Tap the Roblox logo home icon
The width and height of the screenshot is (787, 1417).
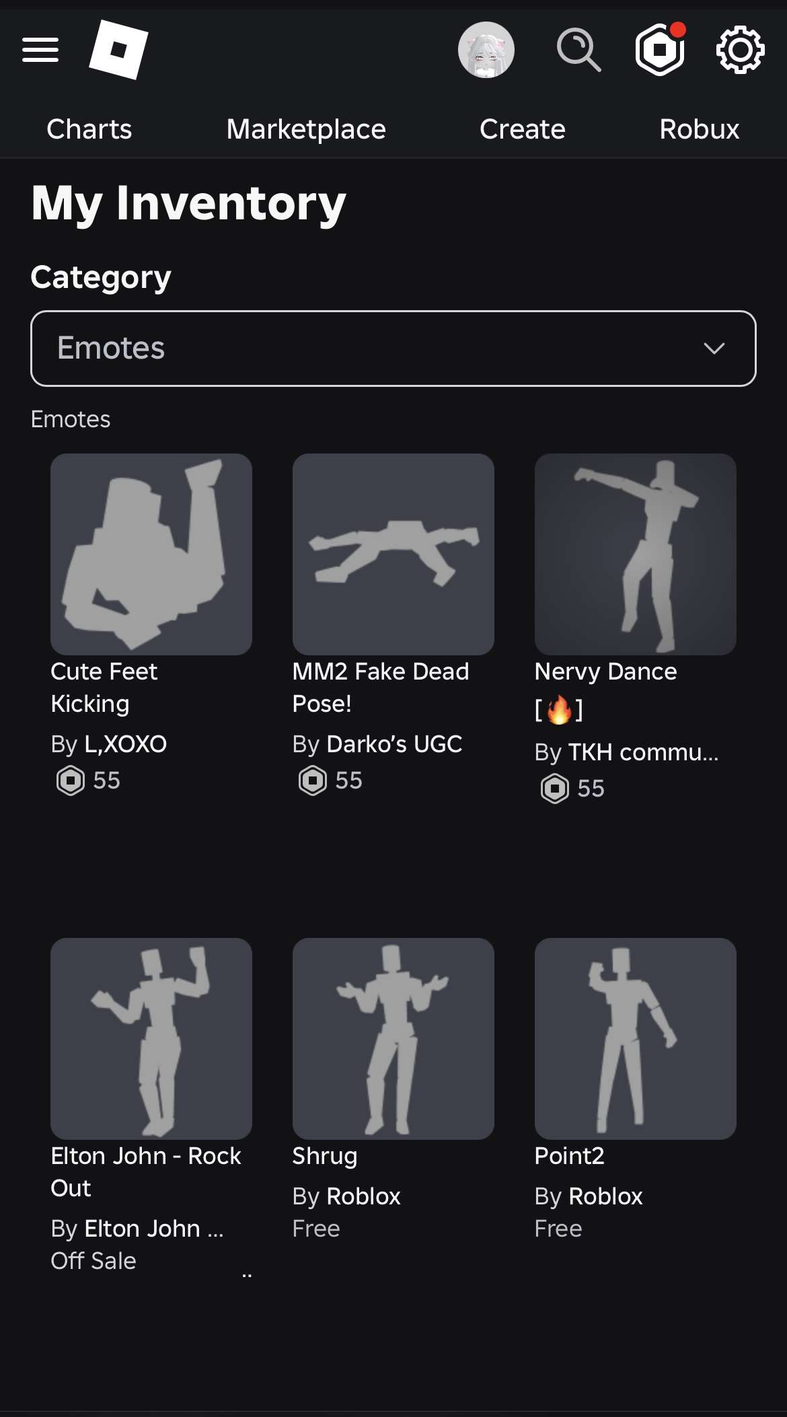pos(118,49)
